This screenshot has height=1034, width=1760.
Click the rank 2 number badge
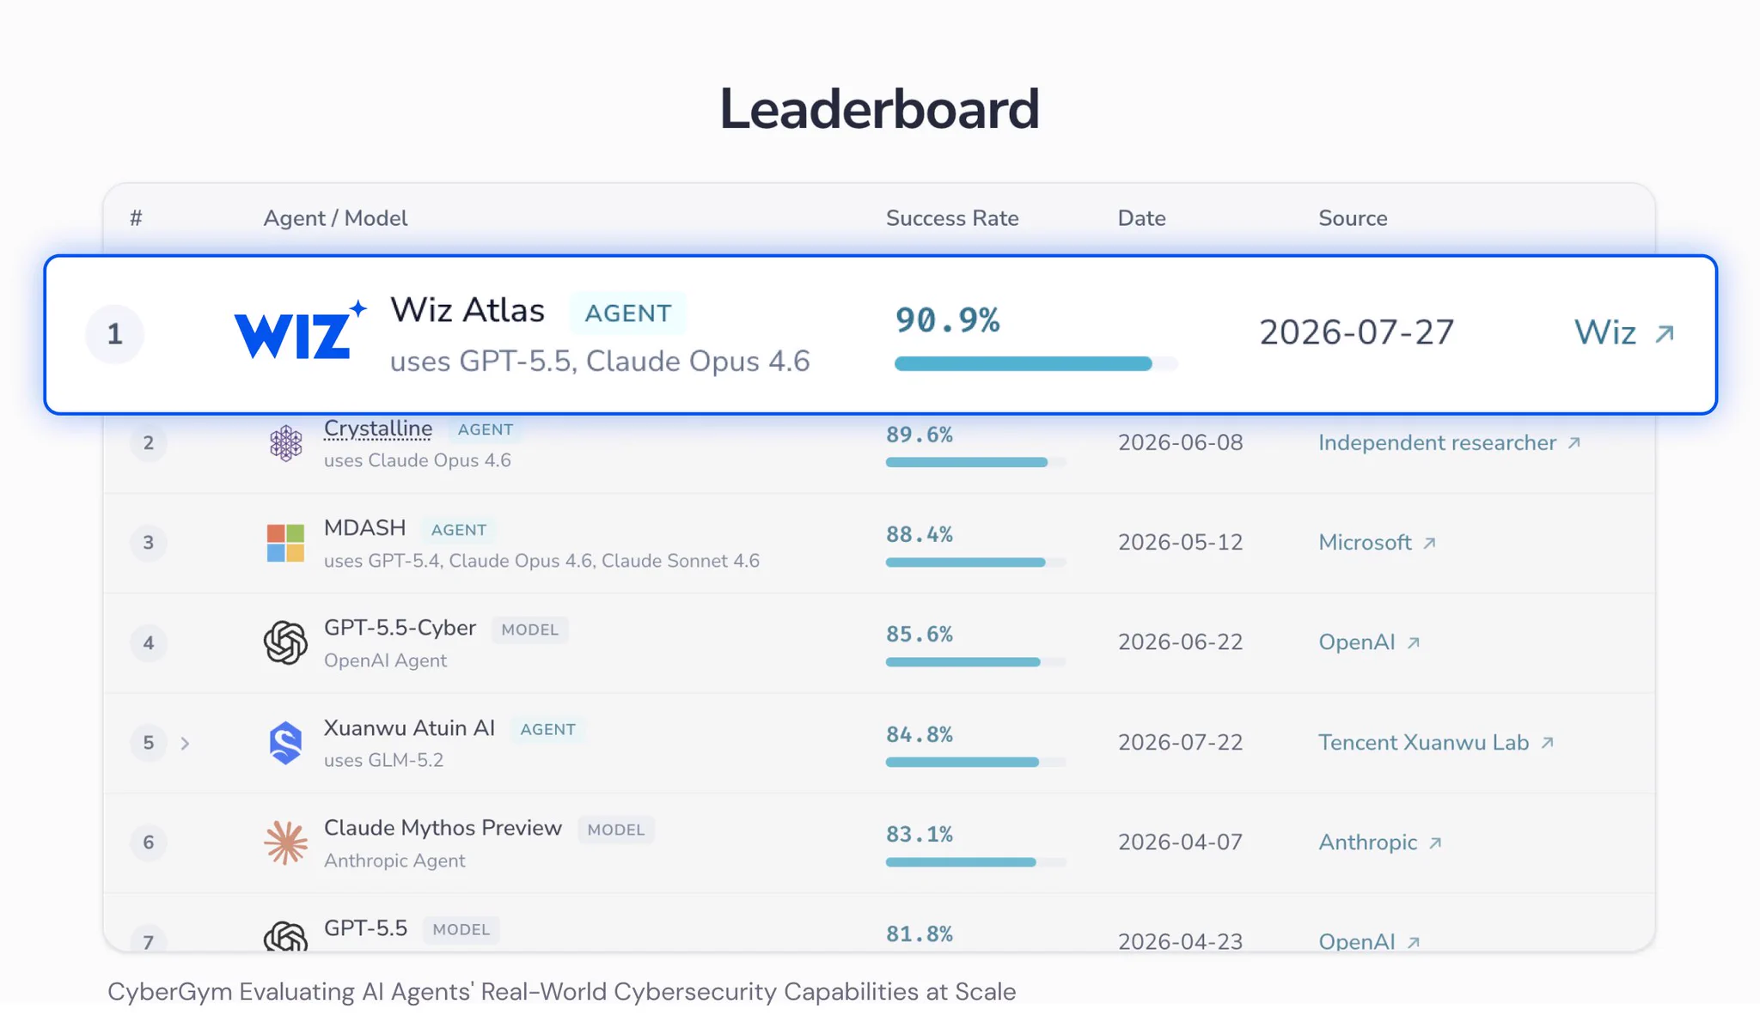[x=149, y=443]
